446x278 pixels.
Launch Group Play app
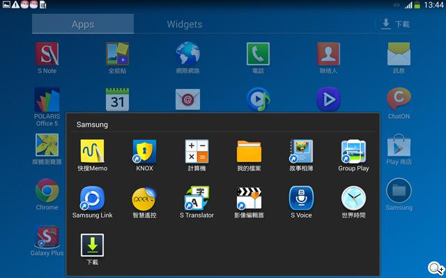(353, 152)
